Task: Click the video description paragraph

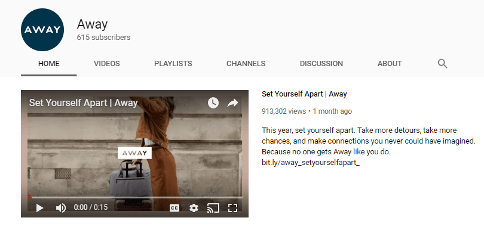Action: tap(368, 147)
